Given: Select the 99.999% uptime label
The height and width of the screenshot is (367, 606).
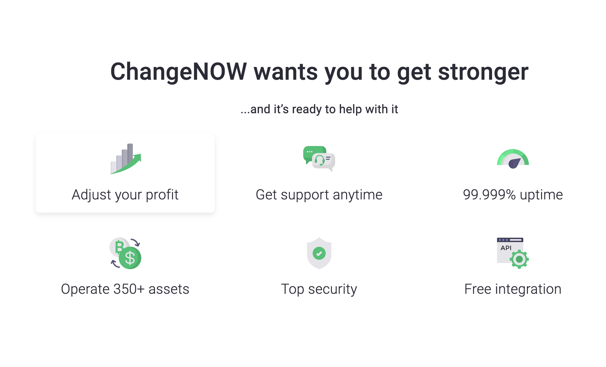Looking at the screenshot, I should pyautogui.click(x=513, y=194).
